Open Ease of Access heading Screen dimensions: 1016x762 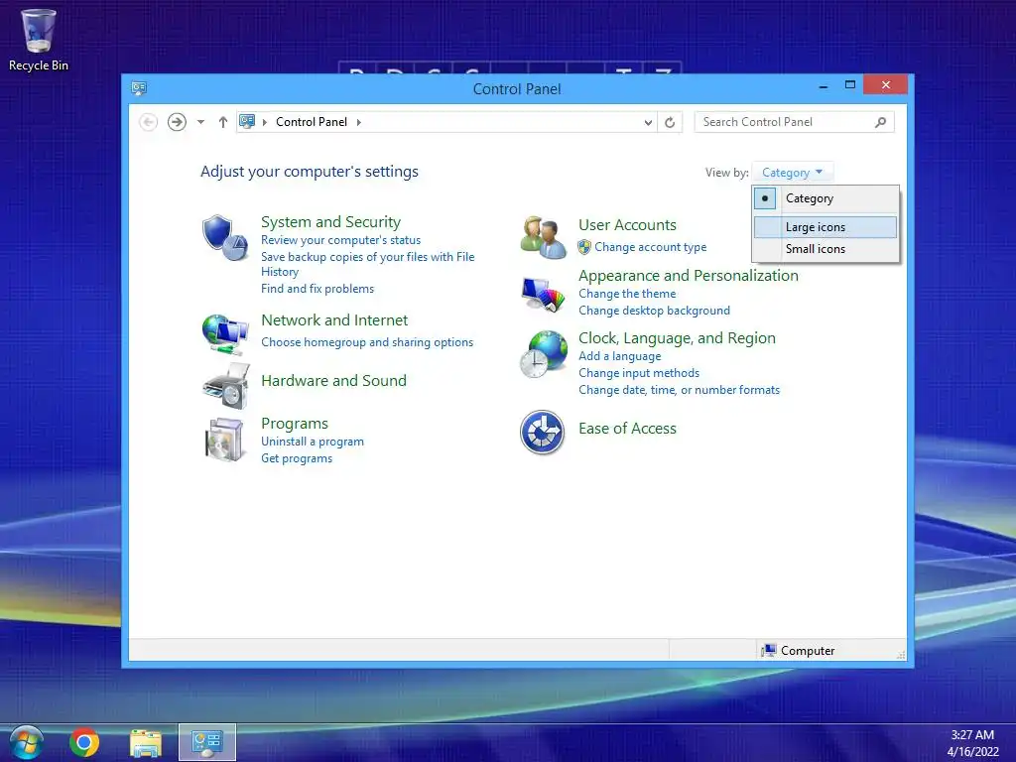[x=627, y=429]
